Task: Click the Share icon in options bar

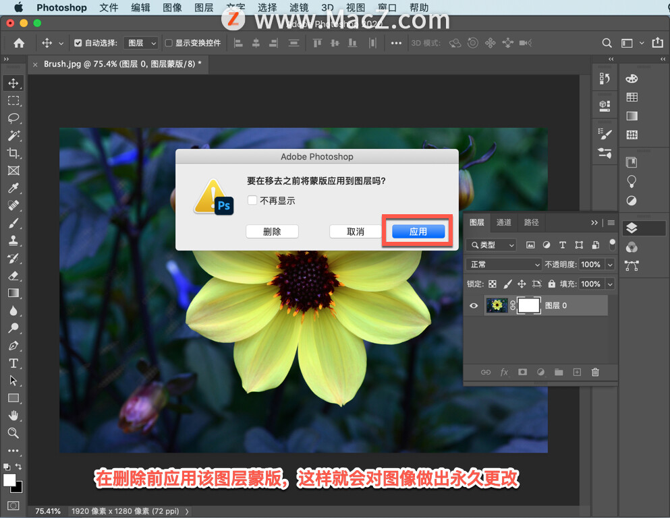Action: [x=657, y=42]
